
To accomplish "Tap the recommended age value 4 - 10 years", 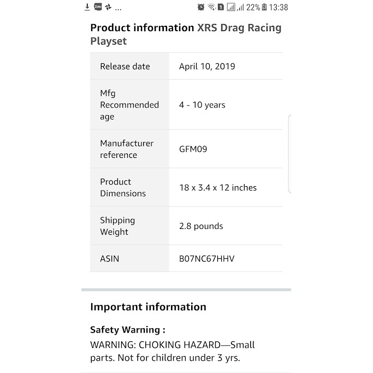I will (x=202, y=105).
